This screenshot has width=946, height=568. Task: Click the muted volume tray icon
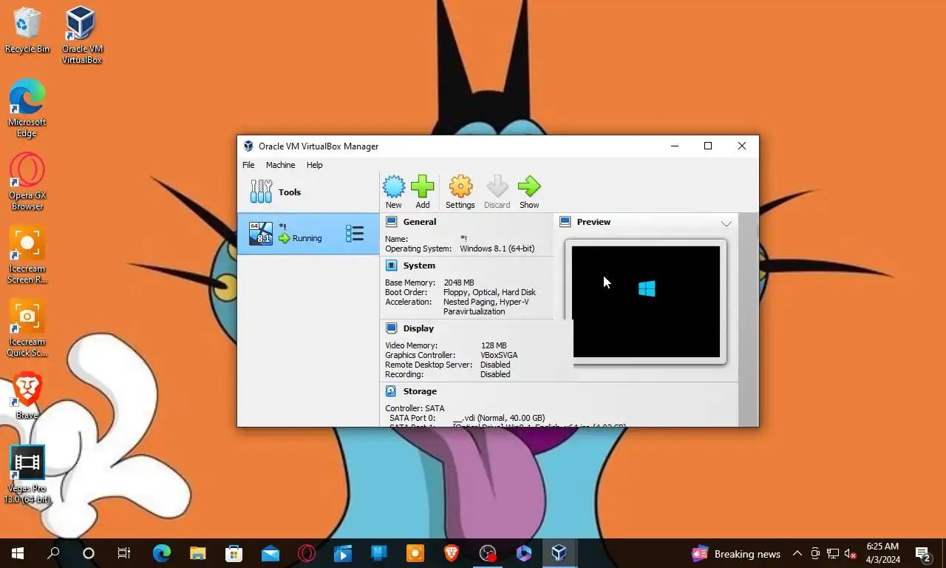point(851,553)
